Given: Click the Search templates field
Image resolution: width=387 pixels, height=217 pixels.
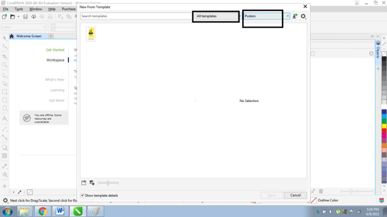Looking at the screenshot, I should [x=136, y=16].
